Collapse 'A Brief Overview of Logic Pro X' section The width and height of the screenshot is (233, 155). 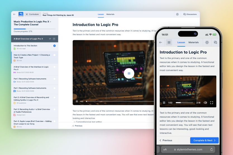click(54, 39)
